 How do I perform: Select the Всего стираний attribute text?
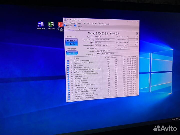click(x=80, y=76)
